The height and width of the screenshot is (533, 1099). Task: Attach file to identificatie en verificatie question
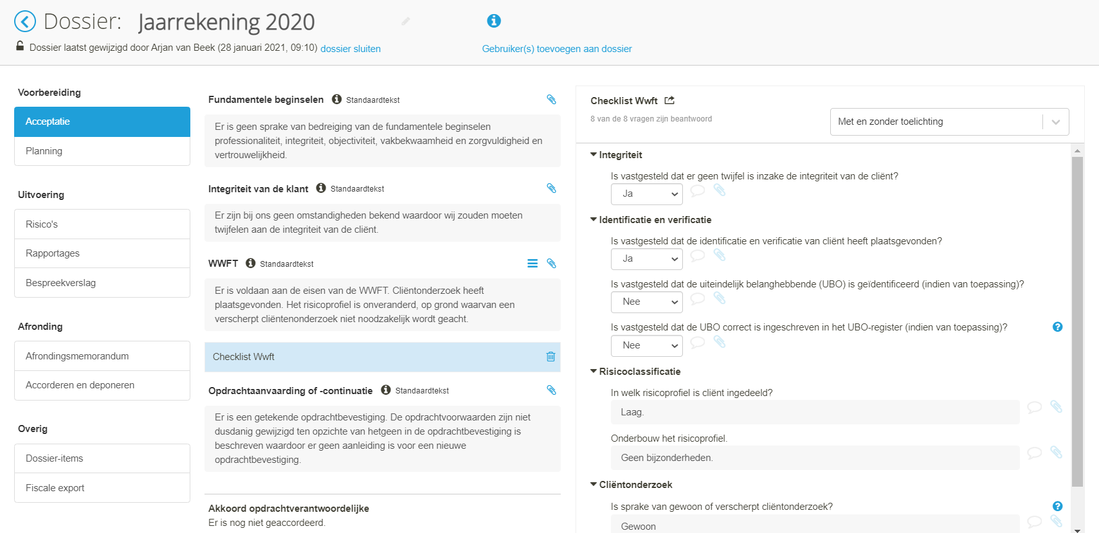(720, 255)
